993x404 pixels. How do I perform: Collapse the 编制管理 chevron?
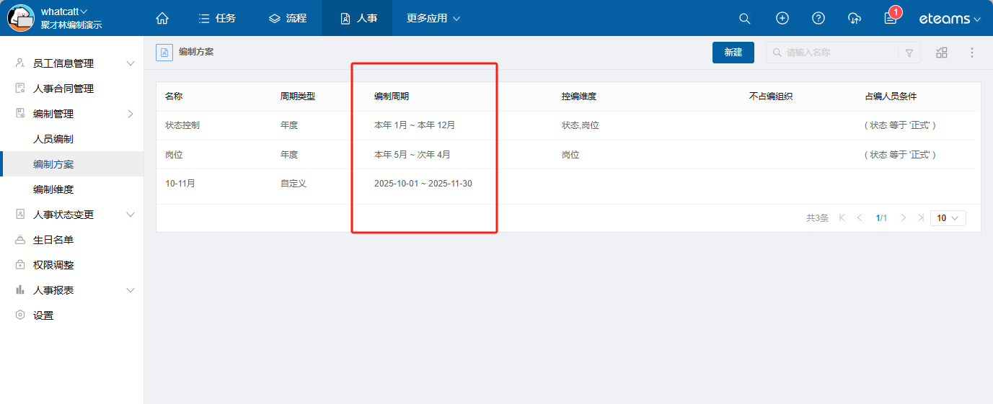tap(131, 114)
